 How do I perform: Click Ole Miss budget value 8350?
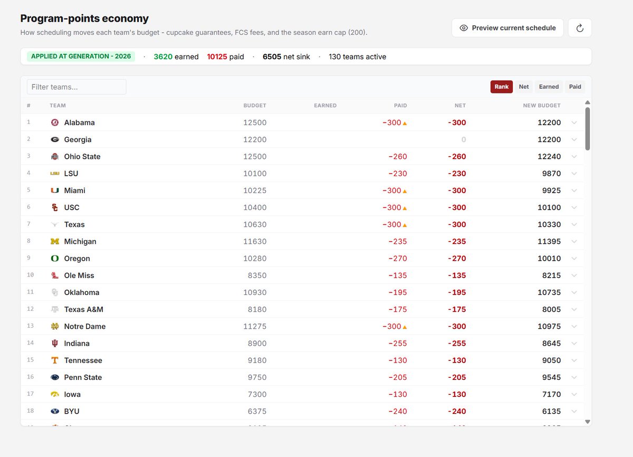pyautogui.click(x=257, y=275)
